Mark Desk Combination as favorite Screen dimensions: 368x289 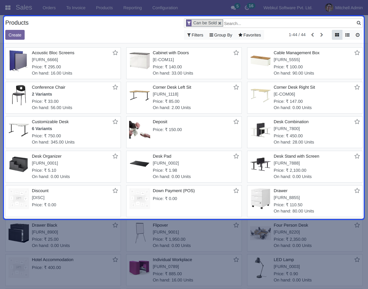(x=357, y=122)
